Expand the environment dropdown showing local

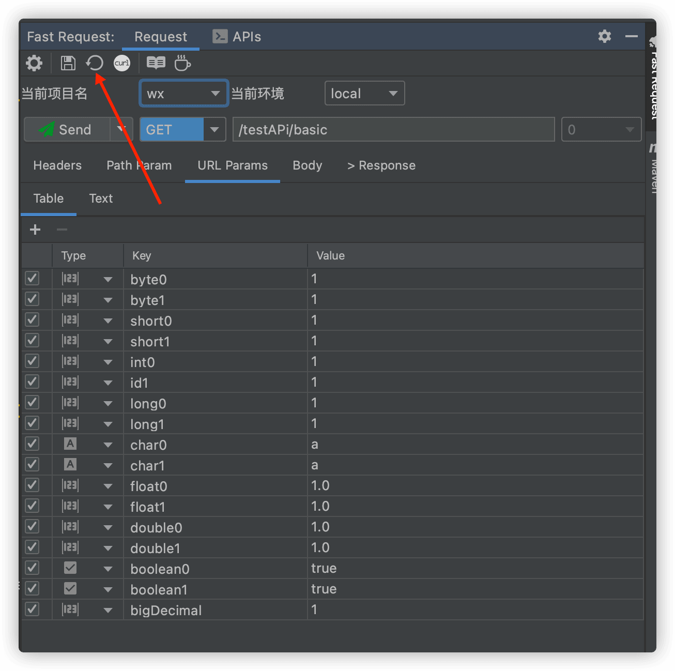pos(364,94)
